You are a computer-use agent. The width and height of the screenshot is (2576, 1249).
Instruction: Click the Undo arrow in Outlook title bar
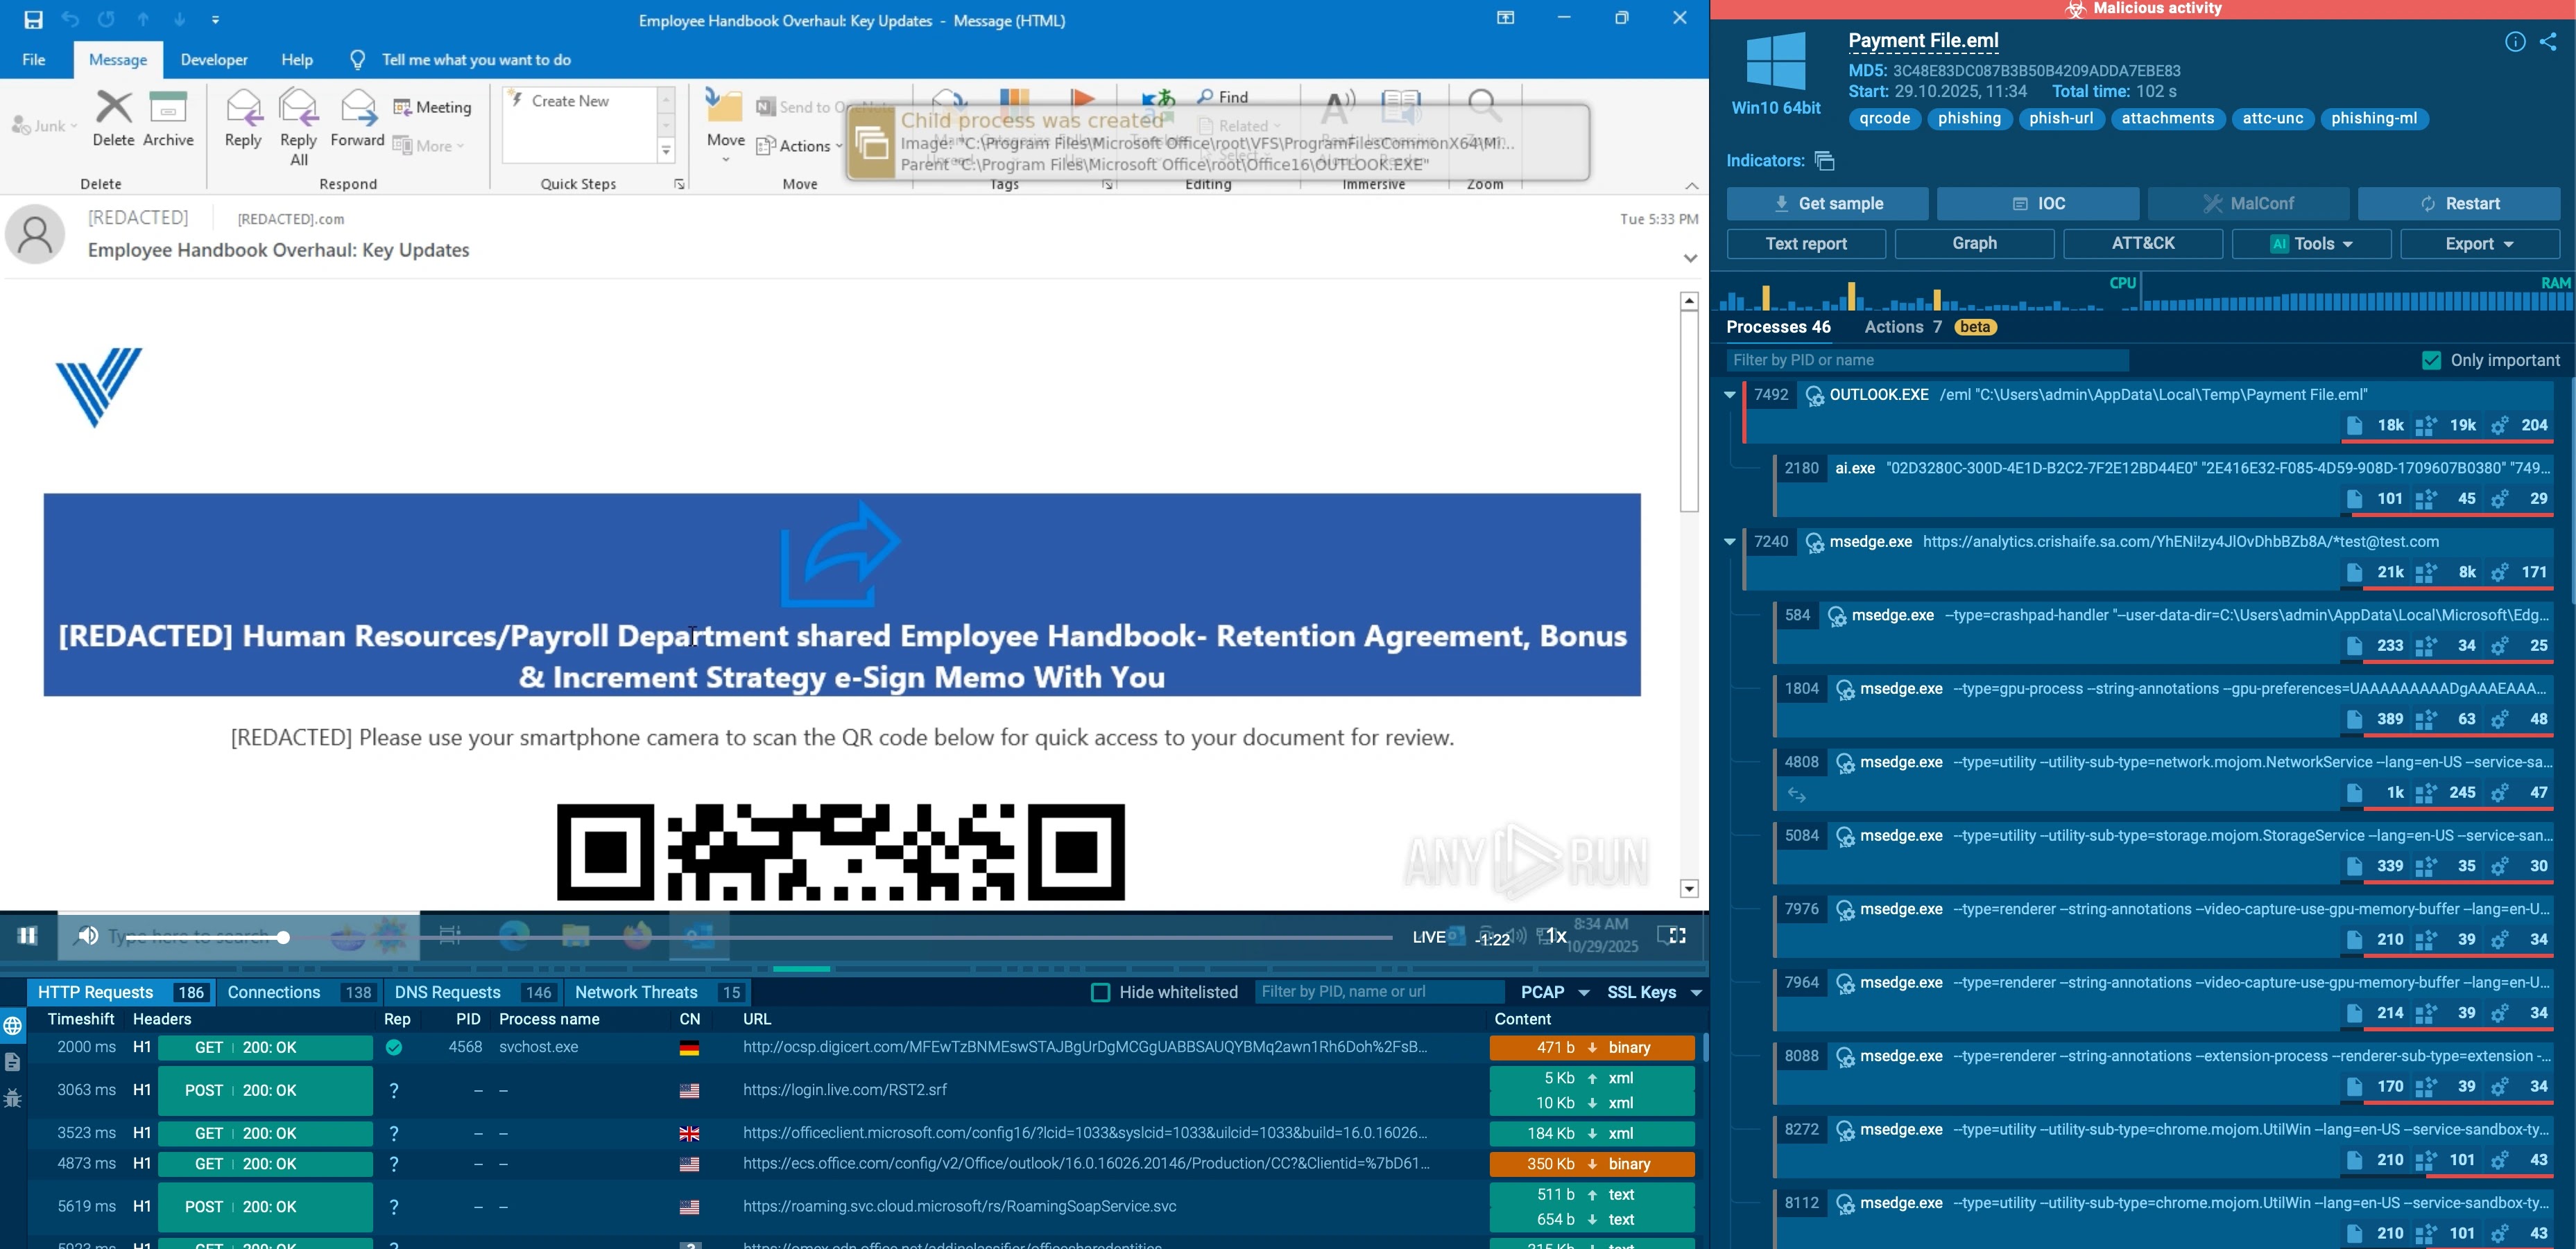(70, 19)
